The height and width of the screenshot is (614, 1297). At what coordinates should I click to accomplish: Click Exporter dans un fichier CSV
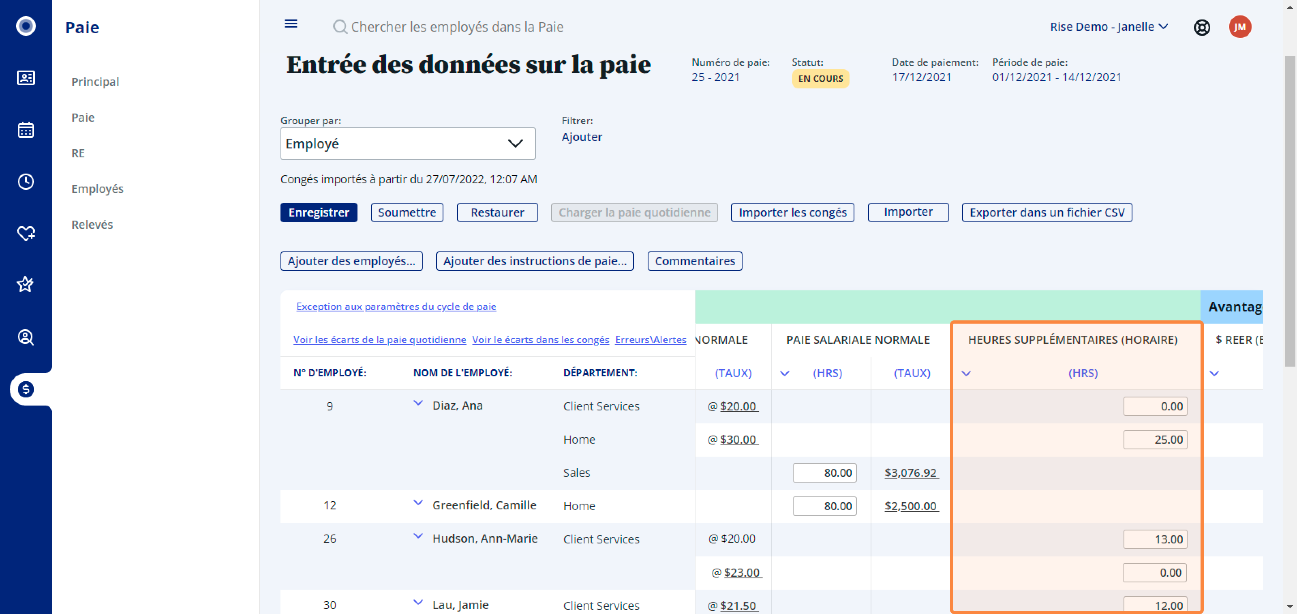click(x=1047, y=213)
